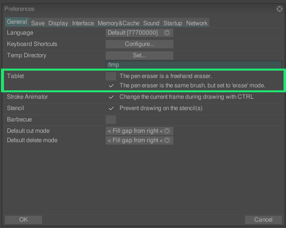The height and width of the screenshot is (228, 286).
Task: Enable the freehand pen eraser checkbox
Action: [x=111, y=76]
